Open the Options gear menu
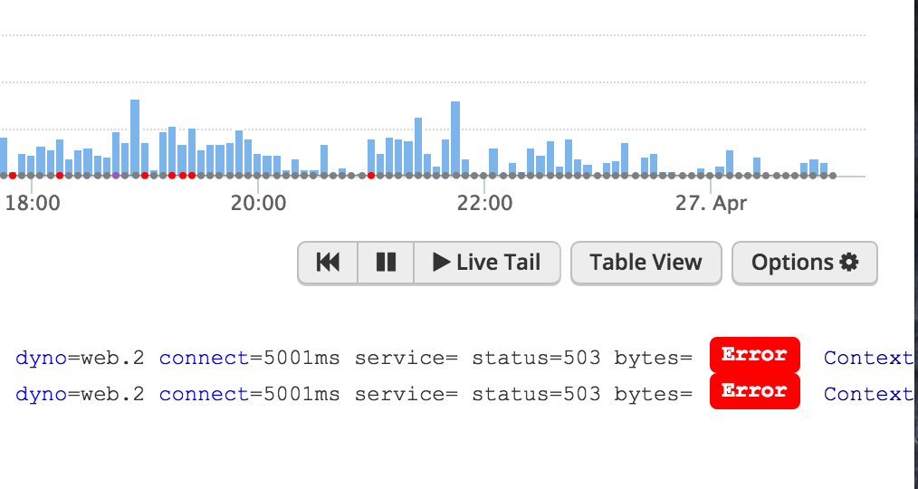Image resolution: width=918 pixels, height=489 pixels. tap(804, 263)
